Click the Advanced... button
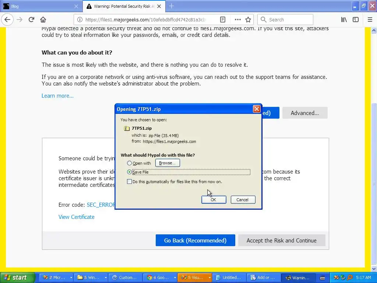Image resolution: width=377 pixels, height=283 pixels. (x=304, y=113)
